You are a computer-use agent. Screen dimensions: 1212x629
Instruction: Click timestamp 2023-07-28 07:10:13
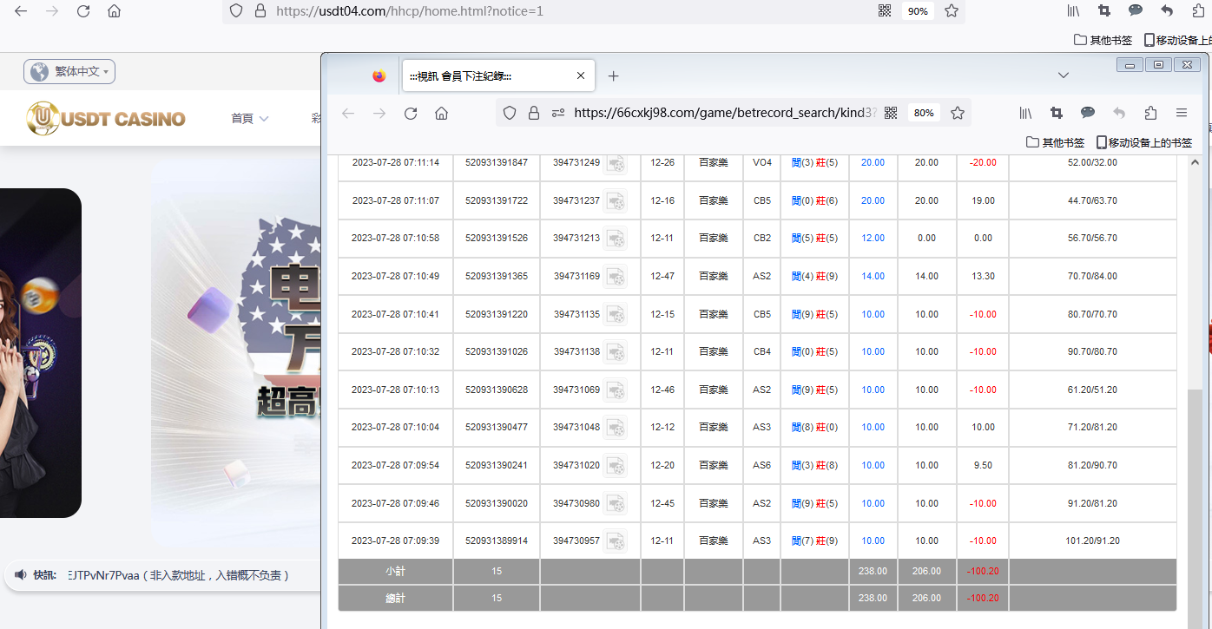[x=395, y=390]
